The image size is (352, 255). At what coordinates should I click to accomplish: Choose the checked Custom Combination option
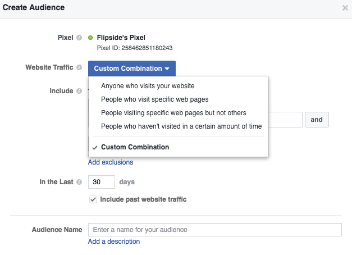click(135, 147)
